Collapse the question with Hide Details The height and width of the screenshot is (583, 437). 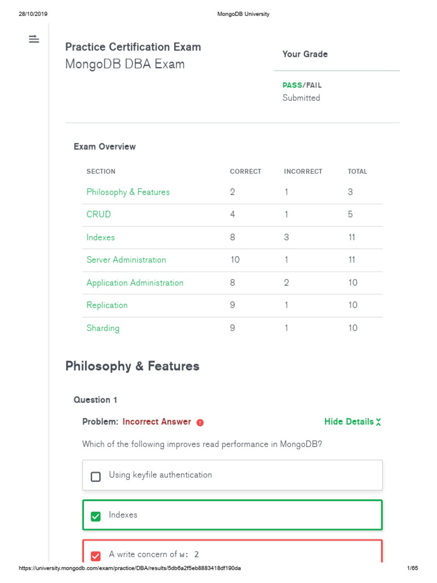click(353, 422)
